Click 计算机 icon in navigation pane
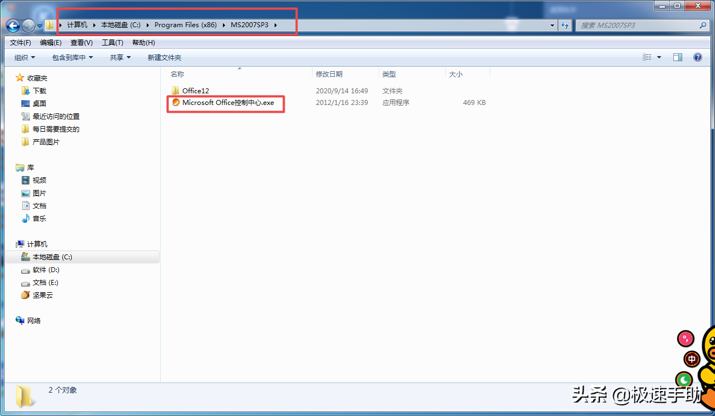The width and height of the screenshot is (715, 416). pos(20,244)
